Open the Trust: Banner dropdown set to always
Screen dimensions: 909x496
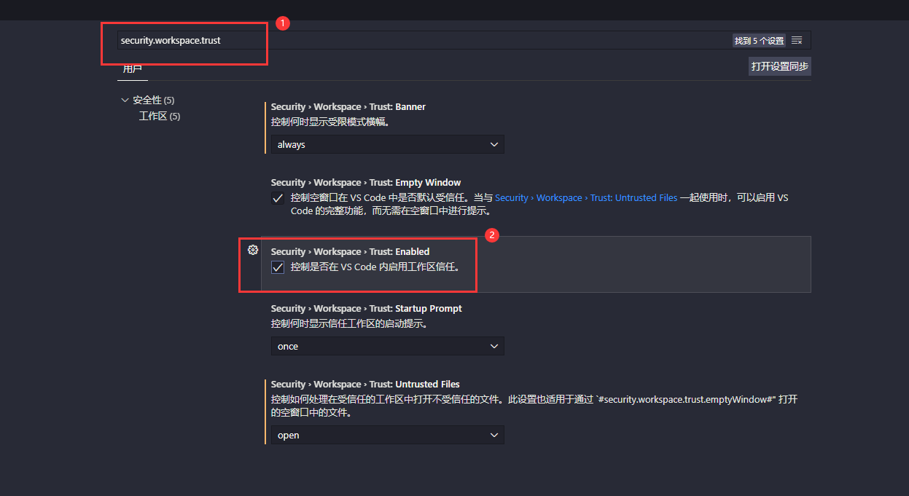point(387,144)
